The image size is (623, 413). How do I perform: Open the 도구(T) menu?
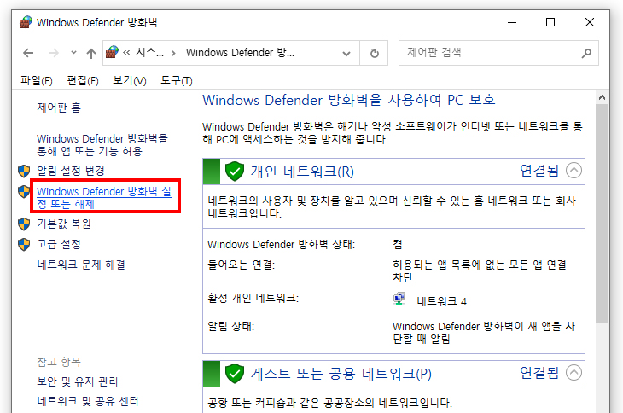pyautogui.click(x=177, y=81)
